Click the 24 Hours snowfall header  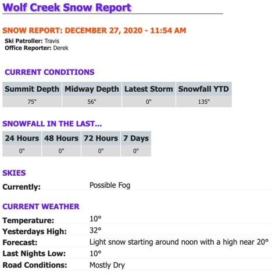click(x=22, y=138)
